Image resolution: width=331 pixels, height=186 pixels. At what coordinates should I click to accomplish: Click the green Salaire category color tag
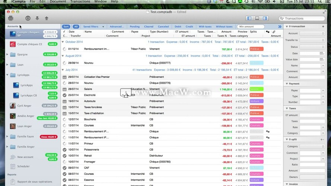click(x=257, y=89)
